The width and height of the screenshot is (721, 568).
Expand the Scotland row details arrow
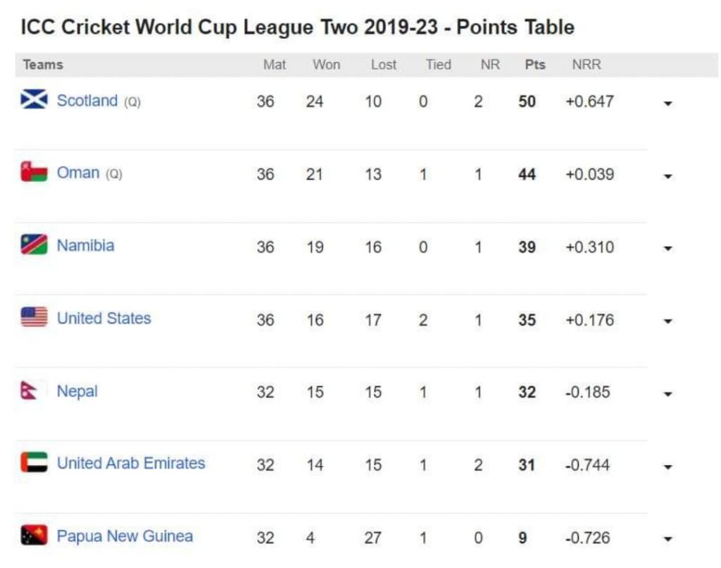[667, 104]
